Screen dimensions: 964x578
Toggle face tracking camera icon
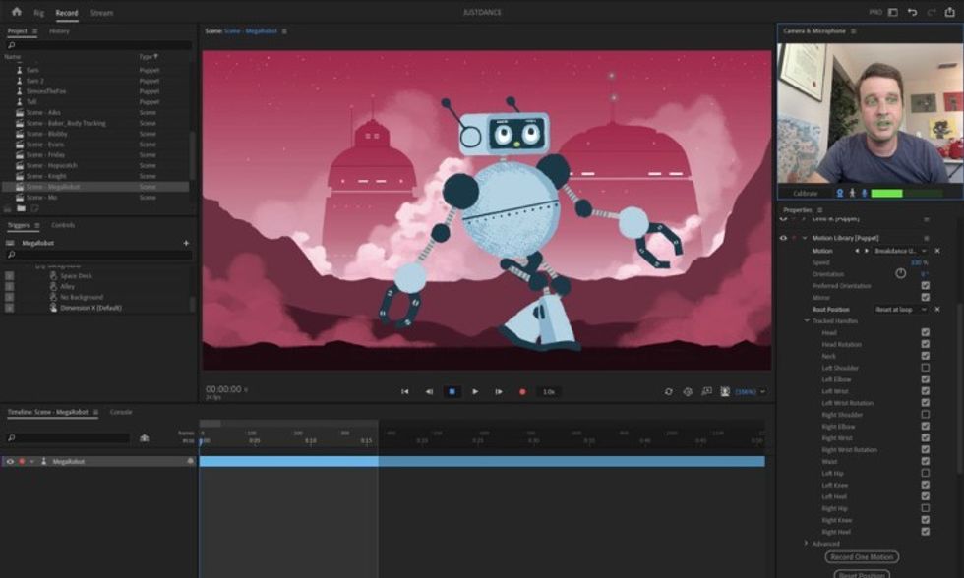click(x=839, y=193)
